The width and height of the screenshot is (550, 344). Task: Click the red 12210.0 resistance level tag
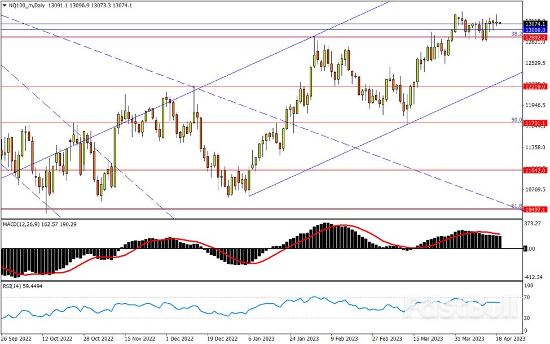[x=534, y=86]
